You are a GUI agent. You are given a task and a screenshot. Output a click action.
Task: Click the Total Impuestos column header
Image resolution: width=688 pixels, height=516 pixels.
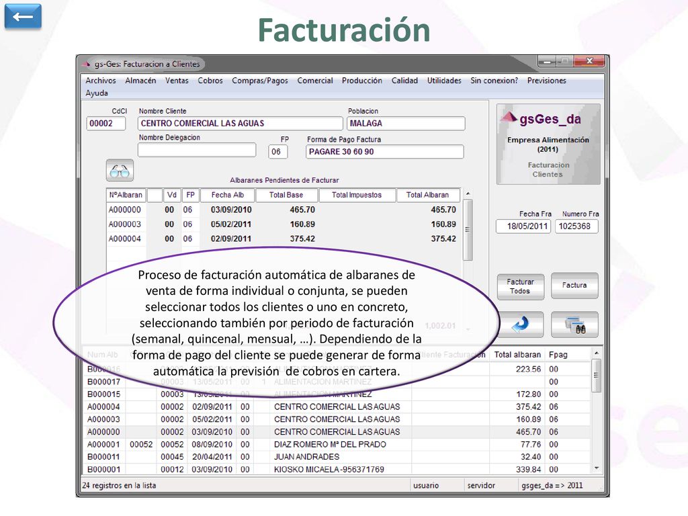pos(357,196)
